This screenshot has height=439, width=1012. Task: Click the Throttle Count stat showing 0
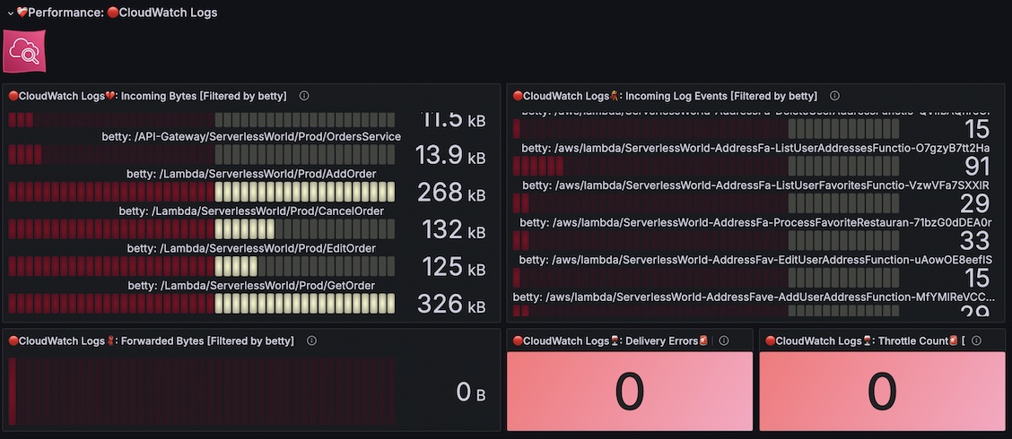(882, 392)
